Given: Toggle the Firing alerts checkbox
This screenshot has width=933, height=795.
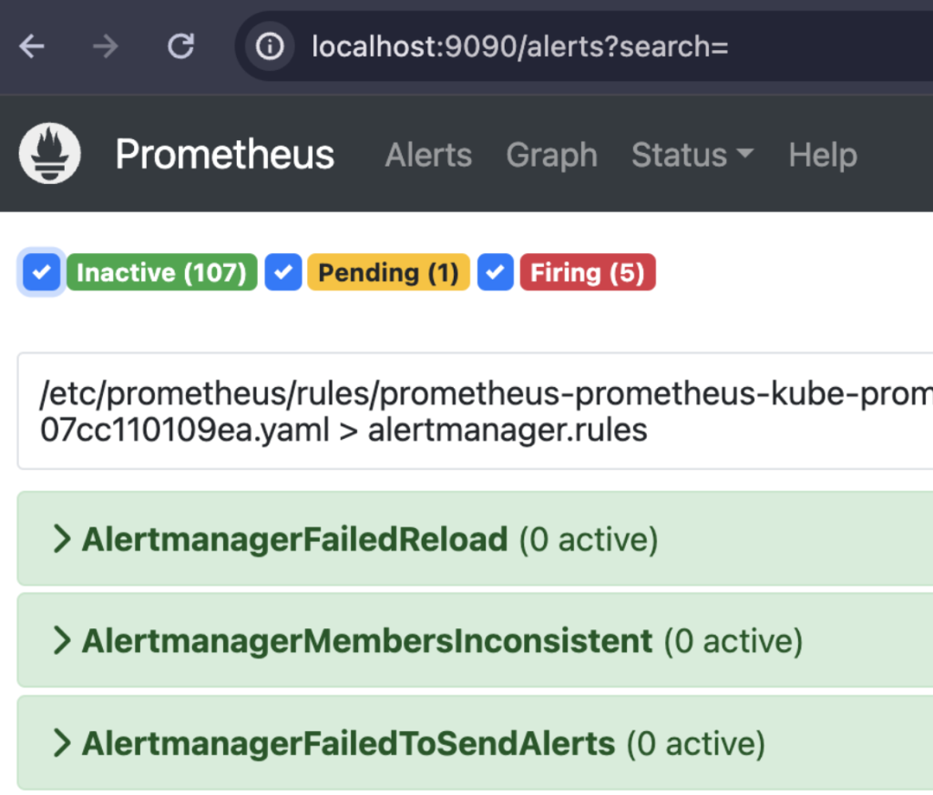Looking at the screenshot, I should point(496,272).
